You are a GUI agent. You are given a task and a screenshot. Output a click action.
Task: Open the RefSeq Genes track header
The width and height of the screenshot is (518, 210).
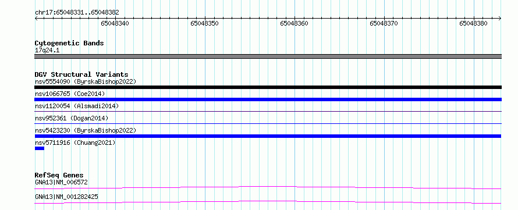tap(59, 175)
